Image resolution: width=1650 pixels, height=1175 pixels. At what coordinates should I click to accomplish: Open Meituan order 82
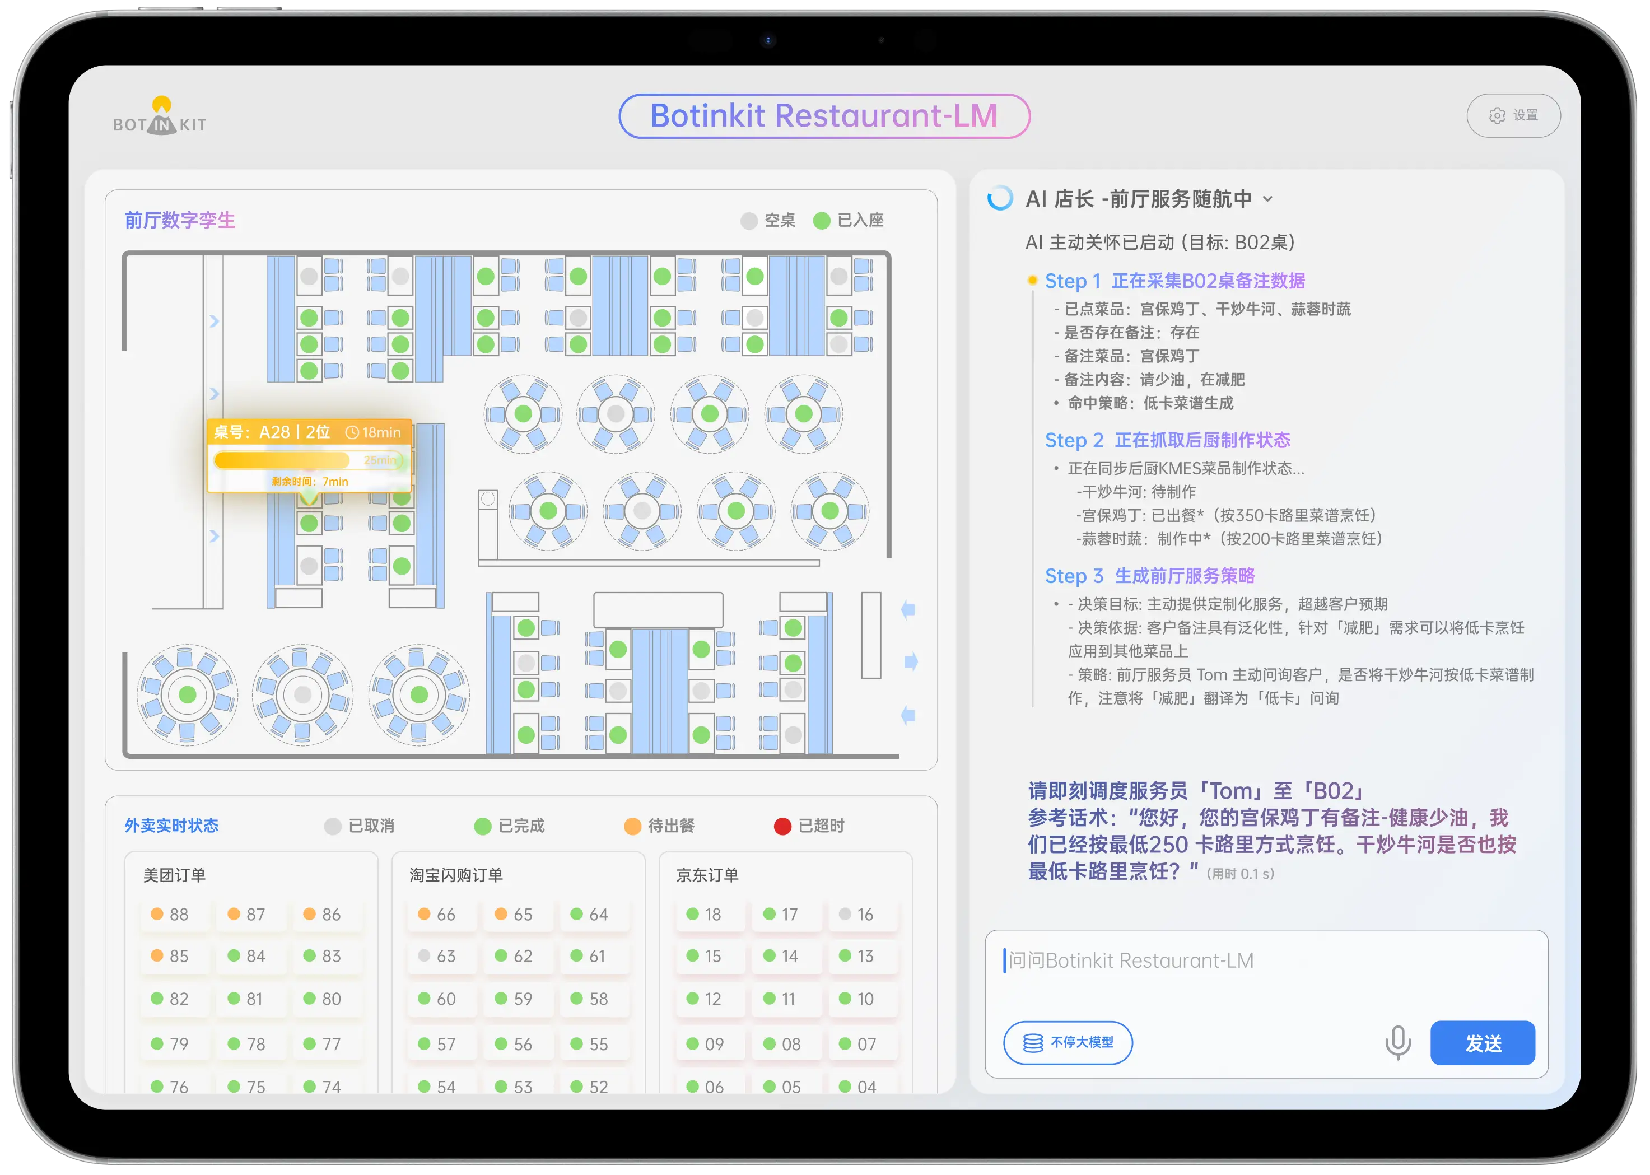[176, 999]
